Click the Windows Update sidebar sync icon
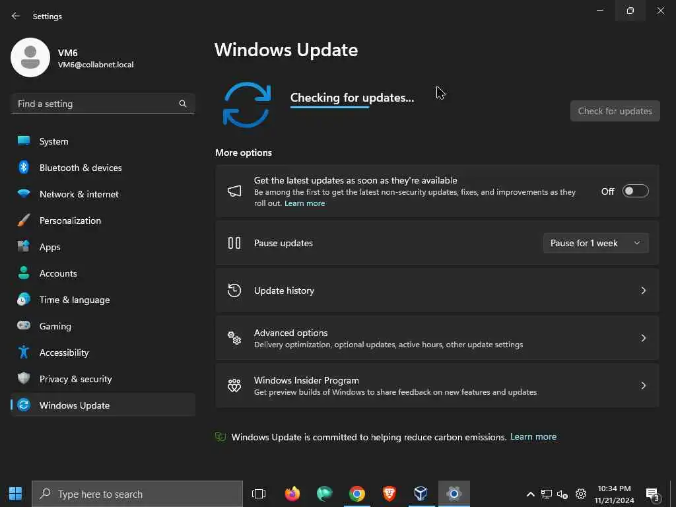 pyautogui.click(x=24, y=405)
